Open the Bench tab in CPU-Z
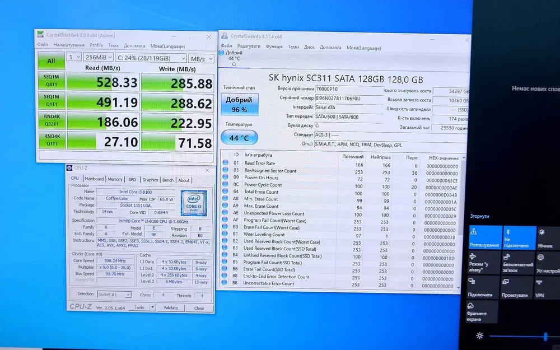This screenshot has width=560, height=350. [168, 180]
